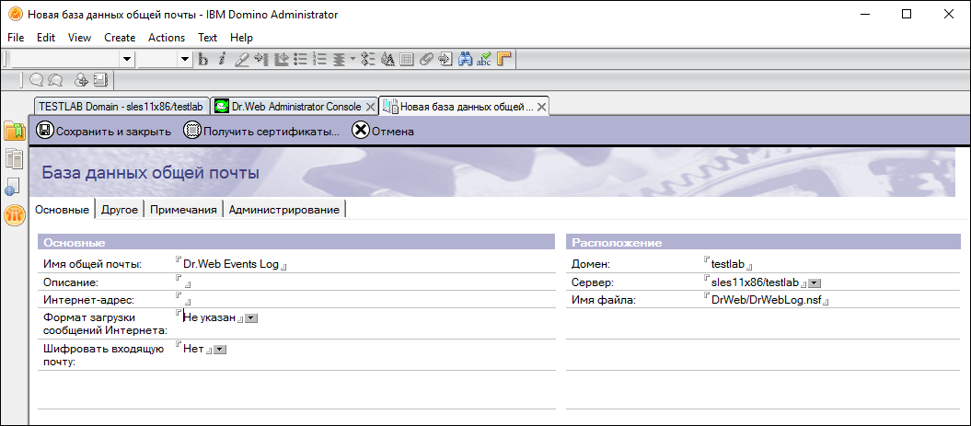Click the globe document sidebar icon
Viewport: 971px width, 426px height.
point(14,187)
